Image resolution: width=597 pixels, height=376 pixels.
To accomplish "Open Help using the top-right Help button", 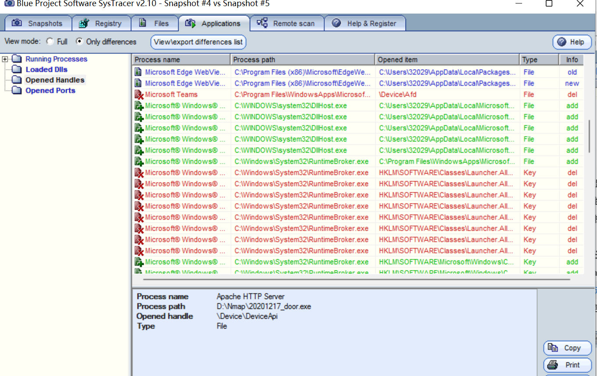I will coord(572,42).
